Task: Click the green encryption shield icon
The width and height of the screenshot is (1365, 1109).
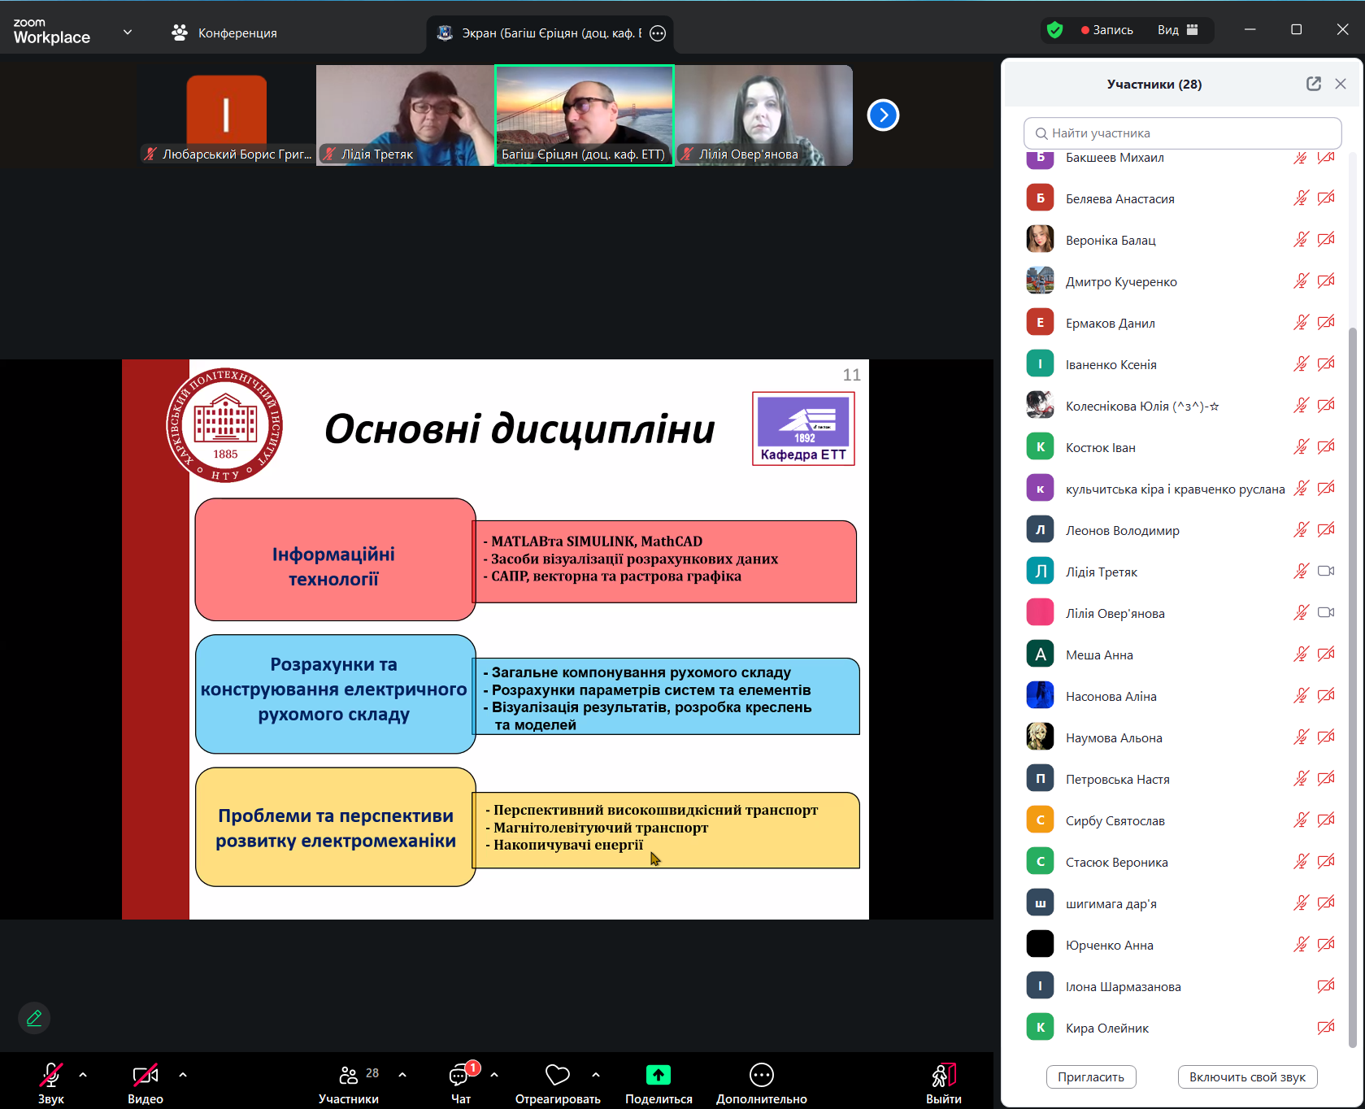Action: (x=1054, y=30)
